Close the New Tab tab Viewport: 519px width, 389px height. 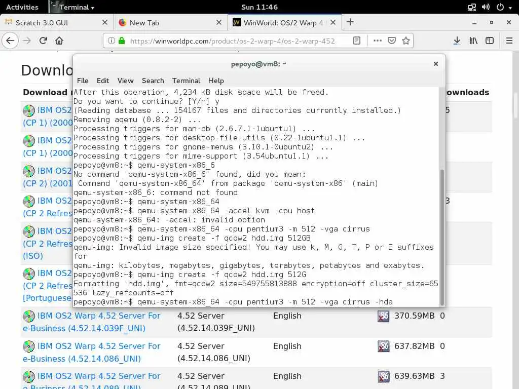pyautogui.click(x=219, y=22)
